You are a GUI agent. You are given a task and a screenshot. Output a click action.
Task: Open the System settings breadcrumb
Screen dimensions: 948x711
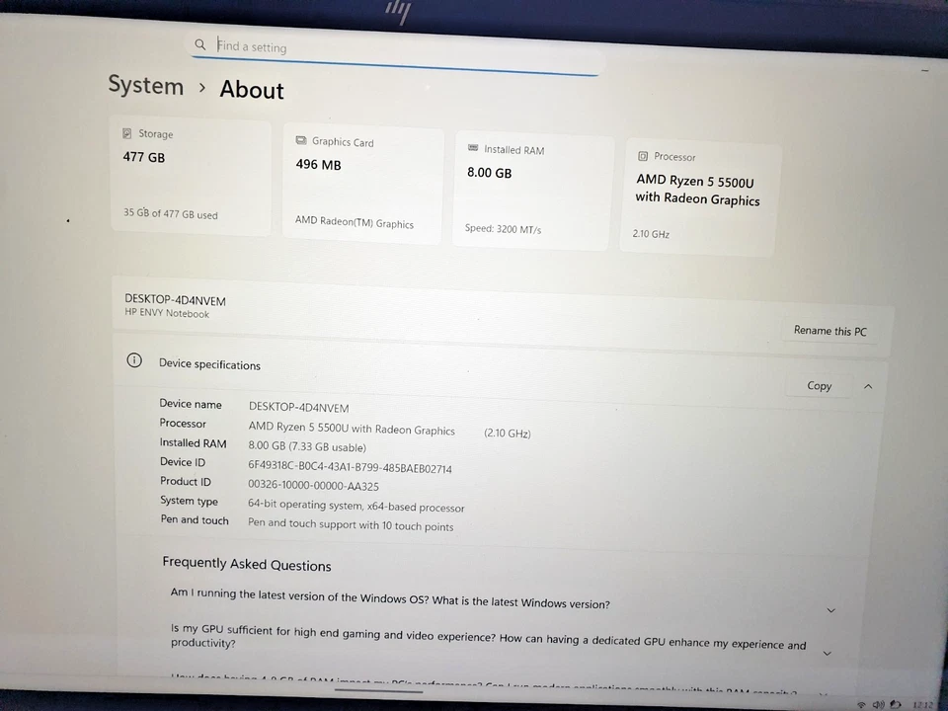click(x=145, y=86)
